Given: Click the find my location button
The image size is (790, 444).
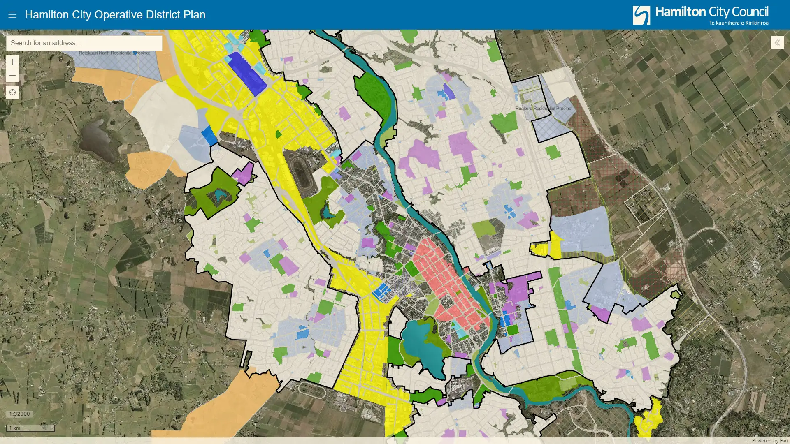Looking at the screenshot, I should (12, 92).
